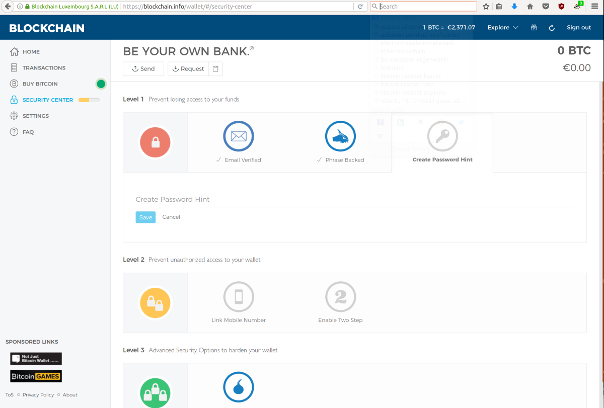Expand the Explore dropdown in the navbar
The image size is (604, 408).
tap(502, 28)
